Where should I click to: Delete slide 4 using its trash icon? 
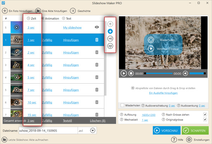[97, 77]
